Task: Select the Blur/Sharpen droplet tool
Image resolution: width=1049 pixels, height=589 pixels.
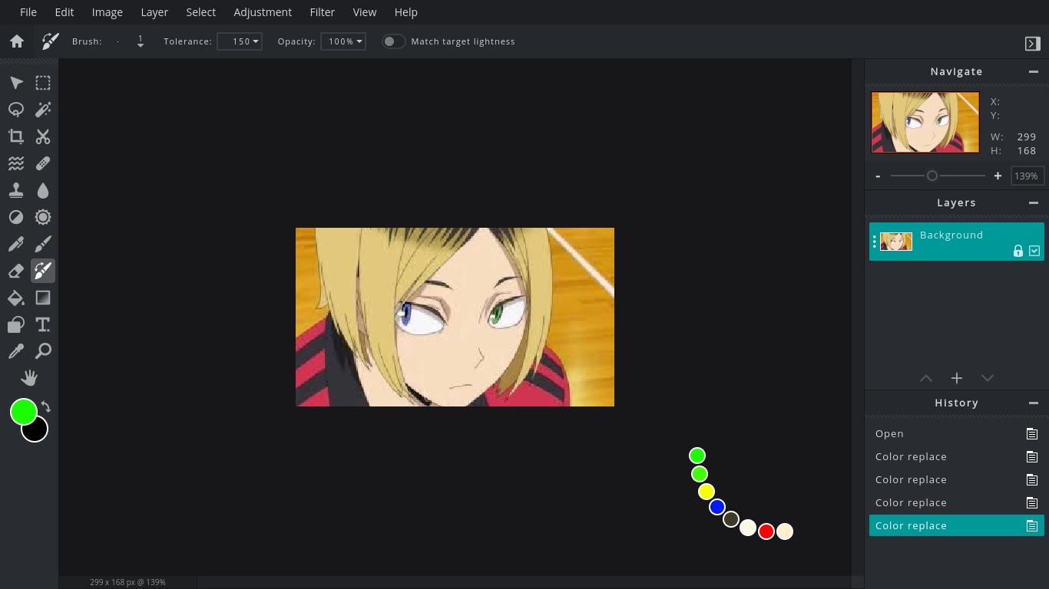Action: (43, 190)
